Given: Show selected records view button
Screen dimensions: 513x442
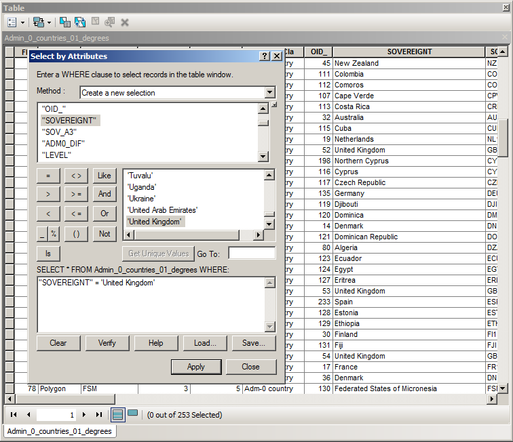Looking at the screenshot, I should click(x=133, y=413).
